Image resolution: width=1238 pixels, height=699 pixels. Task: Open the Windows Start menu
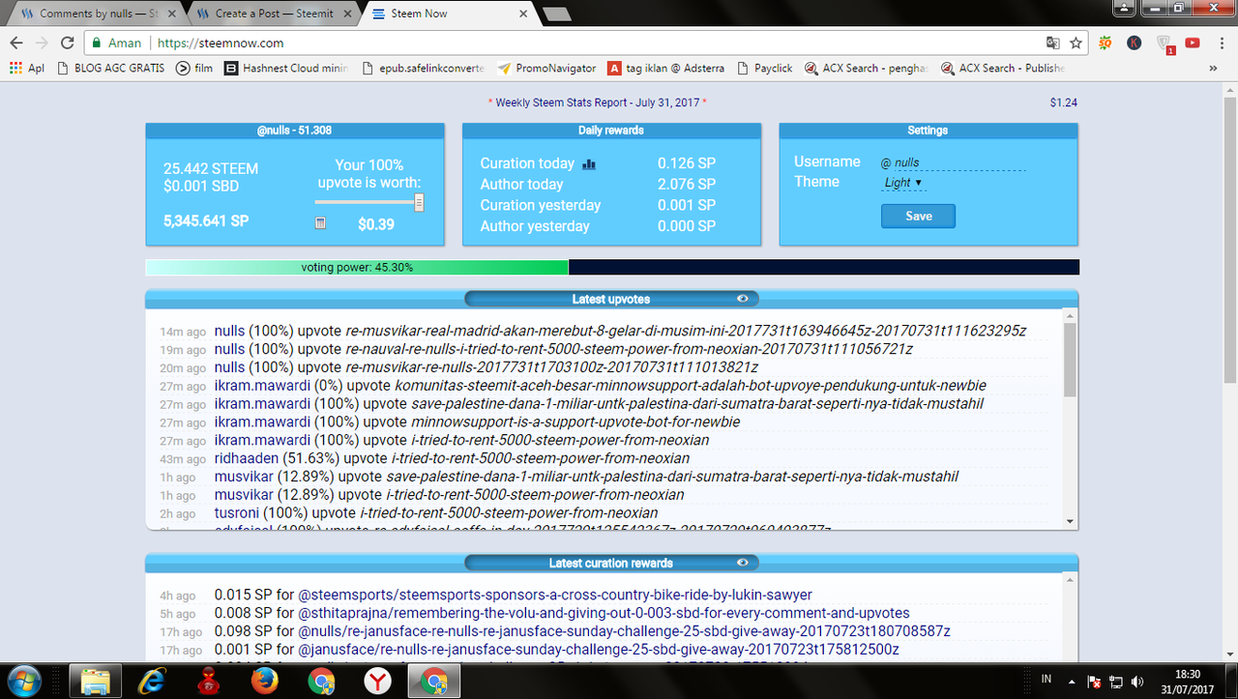click(26, 681)
